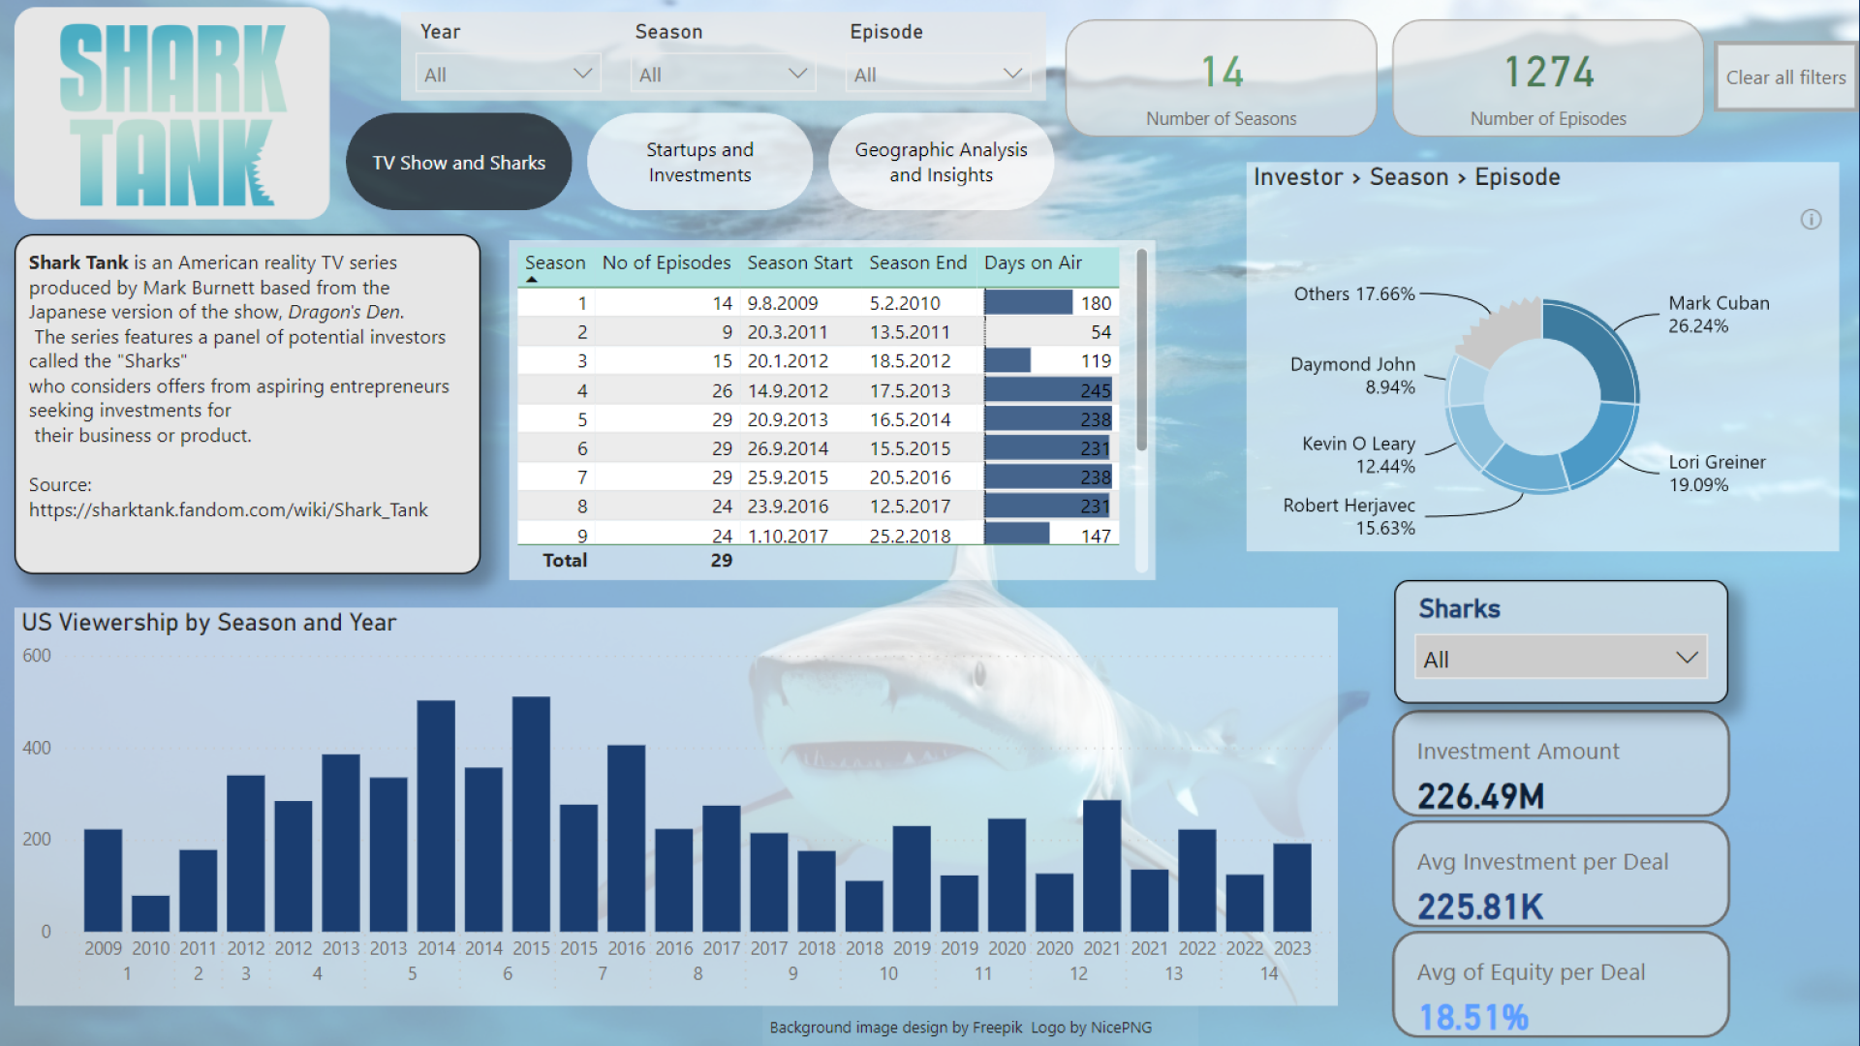Click the table Total row label
The image size is (1860, 1046).
565,560
